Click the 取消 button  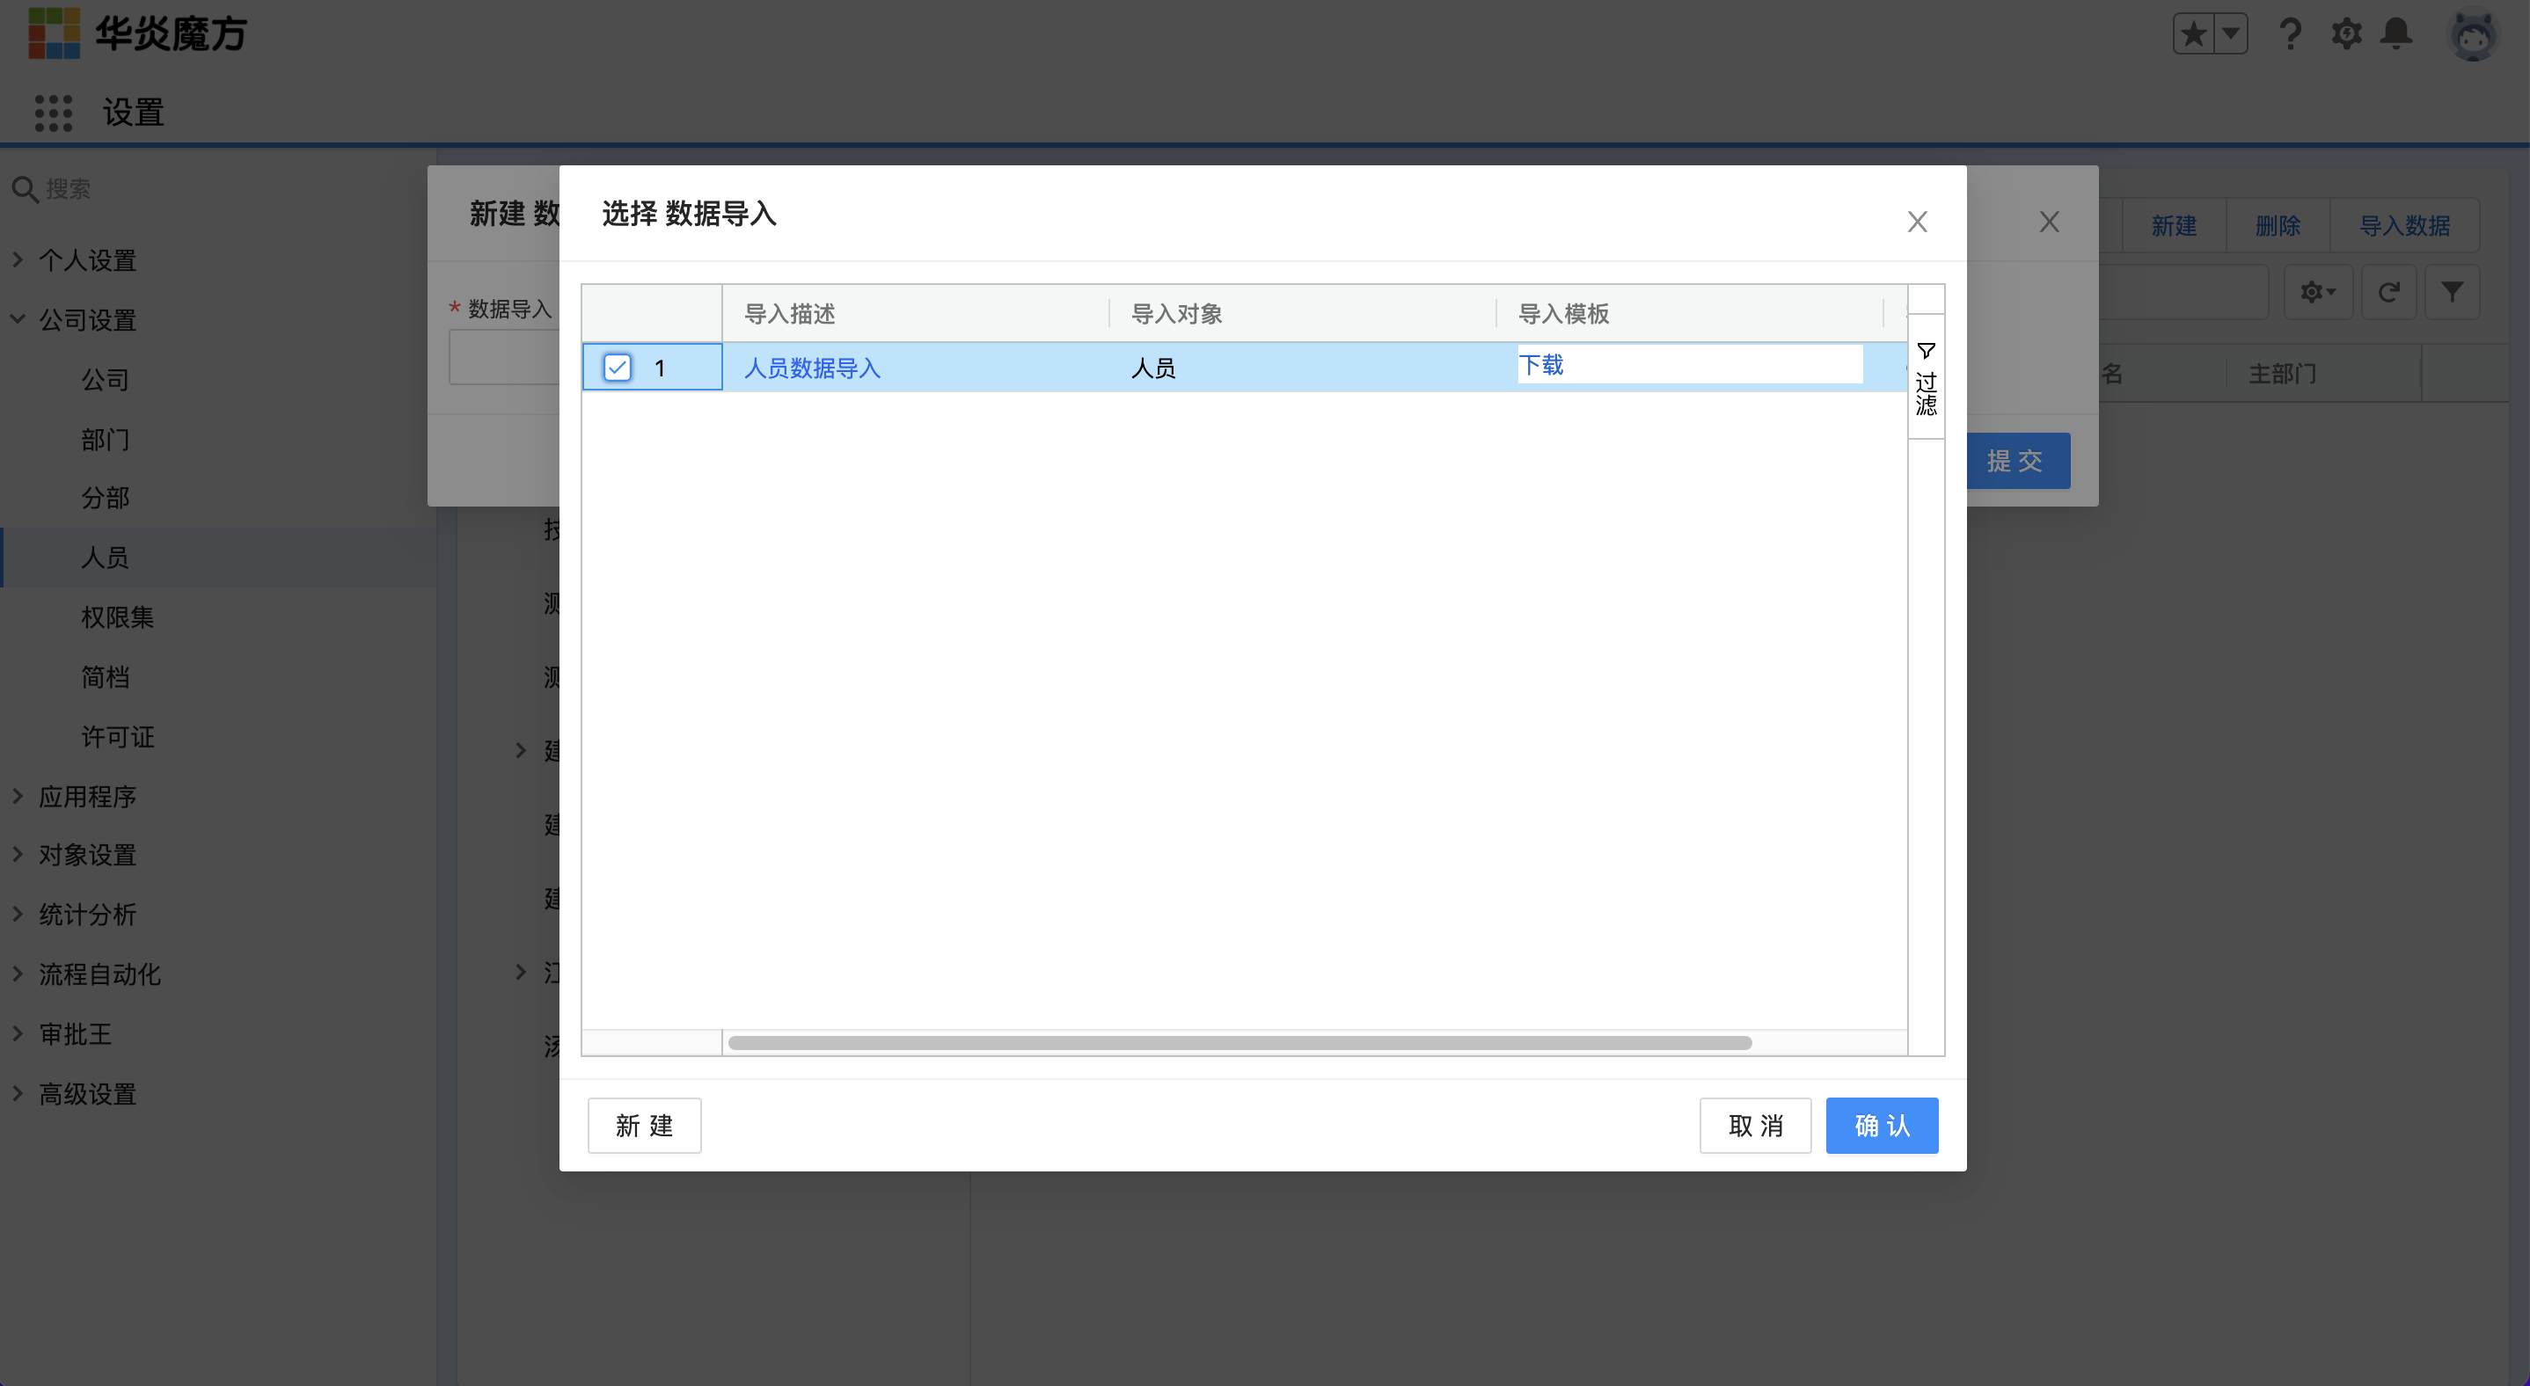click(1755, 1125)
